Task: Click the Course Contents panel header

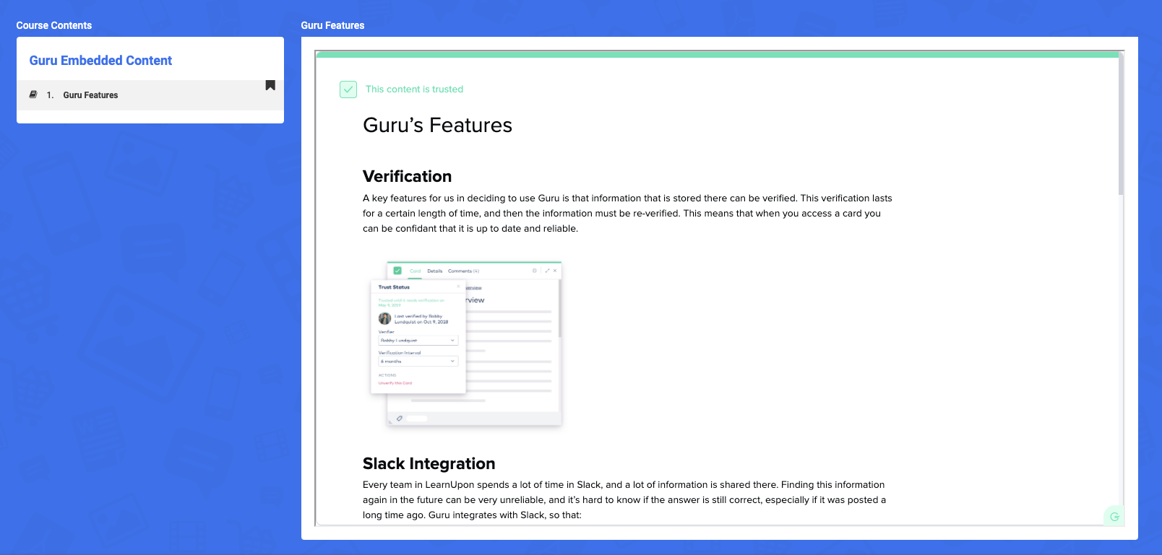Action: (54, 25)
